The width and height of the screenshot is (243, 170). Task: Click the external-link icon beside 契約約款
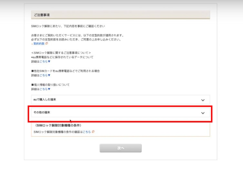[47, 44]
